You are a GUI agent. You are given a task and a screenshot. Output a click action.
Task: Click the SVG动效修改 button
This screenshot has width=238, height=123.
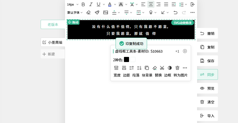[183, 23]
